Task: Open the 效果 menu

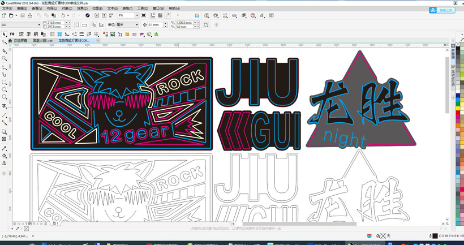Action: pyautogui.click(x=82, y=8)
